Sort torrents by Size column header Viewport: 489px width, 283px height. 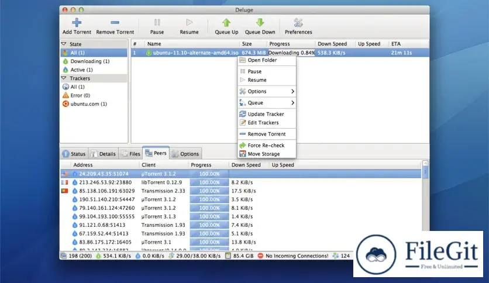coord(253,44)
